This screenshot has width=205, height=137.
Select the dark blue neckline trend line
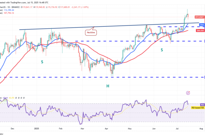point(67,28)
